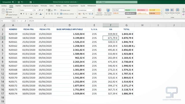Click Combinar y centrar button
Viewport: 185px width, 104px height.
pos(67,14)
